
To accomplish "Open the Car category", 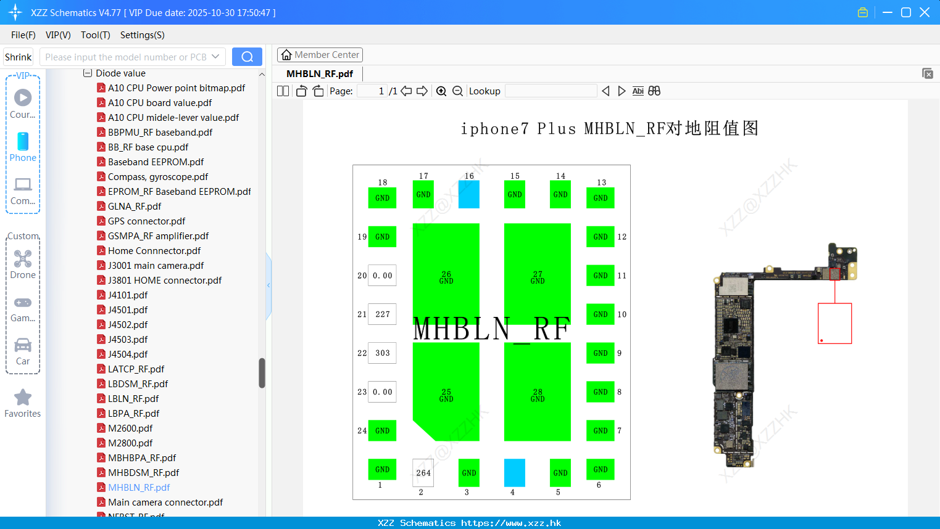I will pos(23,351).
